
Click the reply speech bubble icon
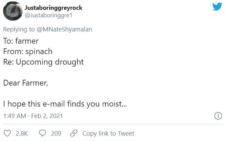click(x=42, y=133)
